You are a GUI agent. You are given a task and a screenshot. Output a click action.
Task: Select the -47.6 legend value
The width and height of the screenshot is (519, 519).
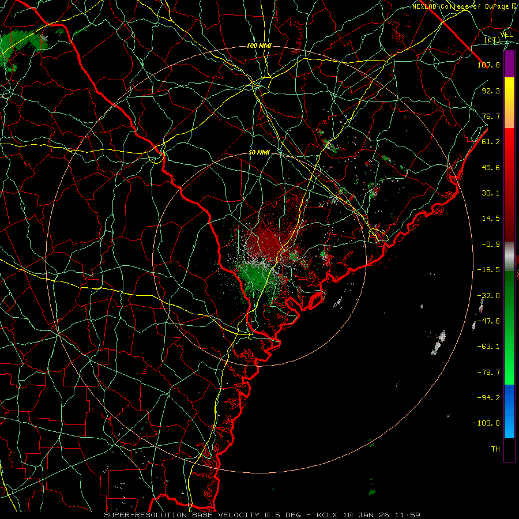click(488, 321)
